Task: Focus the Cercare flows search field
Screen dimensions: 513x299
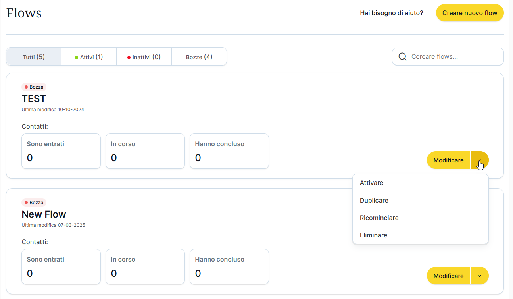Action: coord(454,57)
